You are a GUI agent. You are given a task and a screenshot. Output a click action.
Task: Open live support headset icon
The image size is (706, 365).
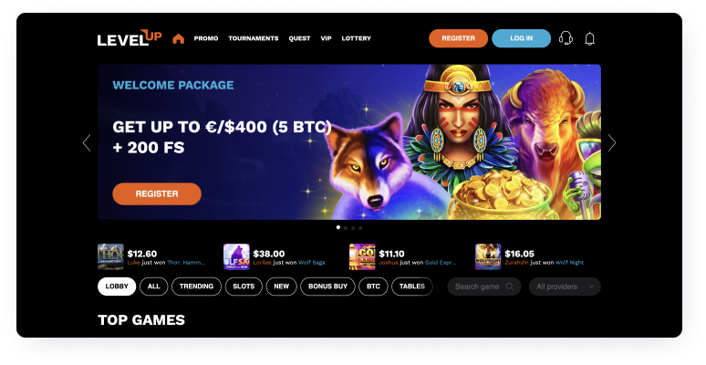pos(566,38)
